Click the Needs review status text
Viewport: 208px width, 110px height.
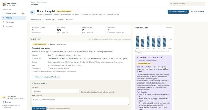pos(61,44)
